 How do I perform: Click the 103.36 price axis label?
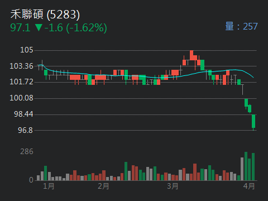[21, 66]
